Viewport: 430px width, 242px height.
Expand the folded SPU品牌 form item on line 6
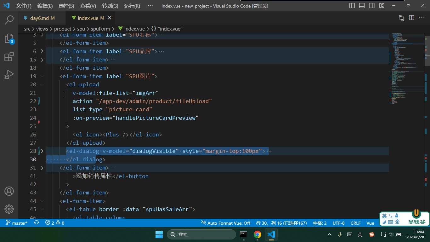[42, 51]
